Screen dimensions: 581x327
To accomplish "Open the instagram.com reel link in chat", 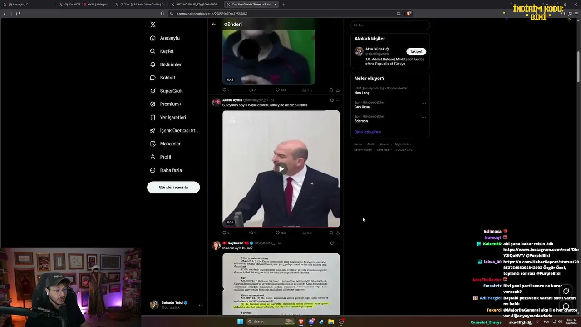I will coord(541,253).
